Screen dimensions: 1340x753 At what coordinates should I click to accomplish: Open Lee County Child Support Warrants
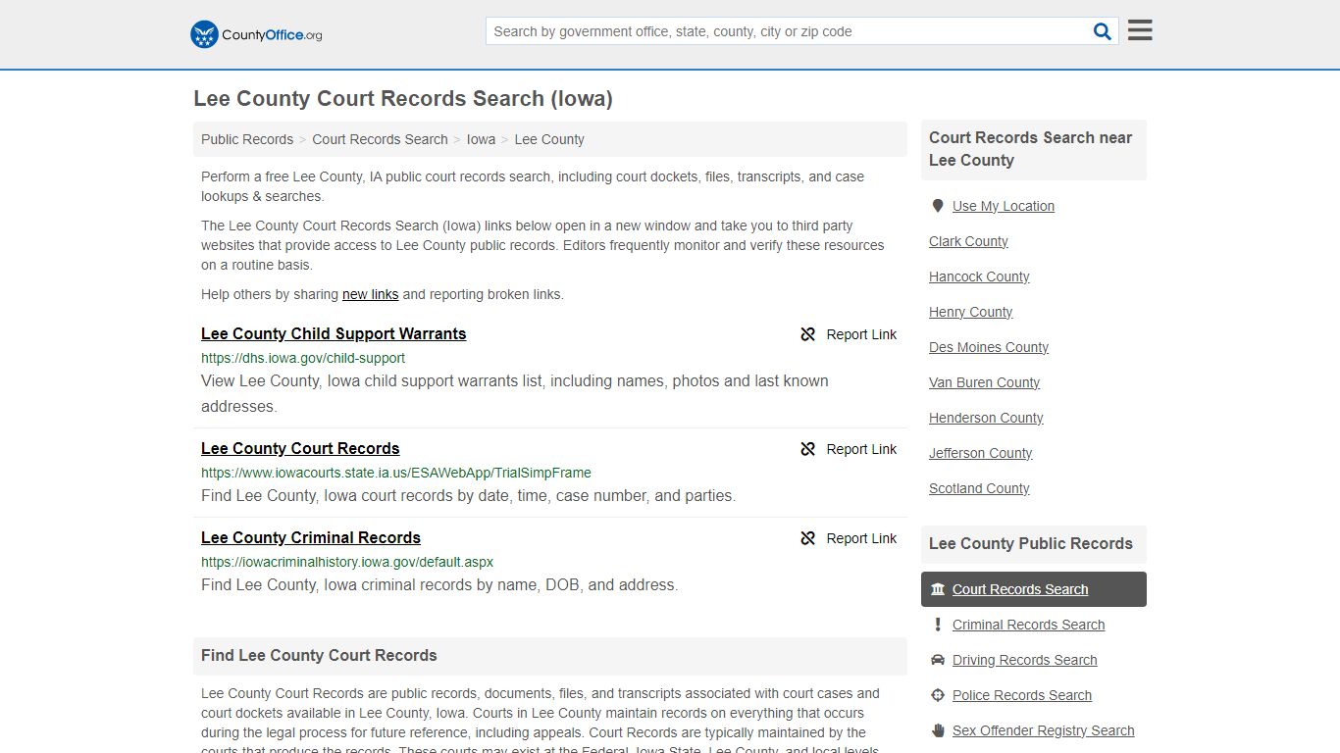pos(334,333)
